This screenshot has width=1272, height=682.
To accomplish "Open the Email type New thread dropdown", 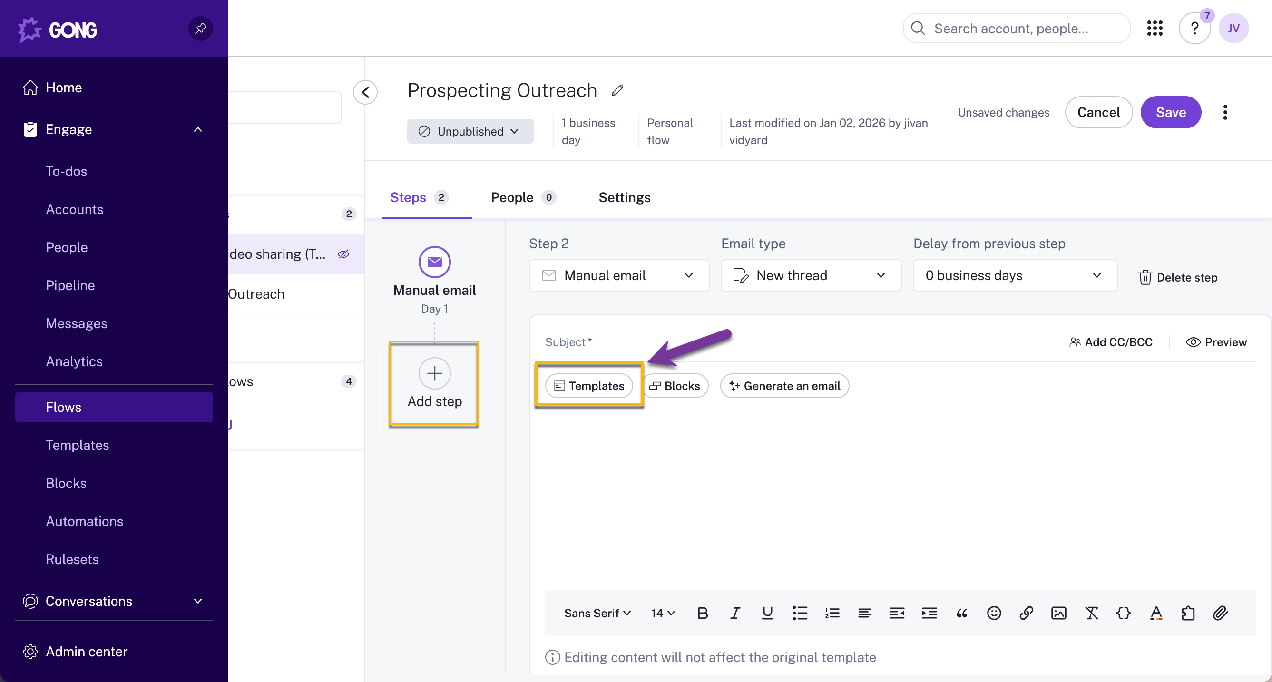I will [x=811, y=275].
